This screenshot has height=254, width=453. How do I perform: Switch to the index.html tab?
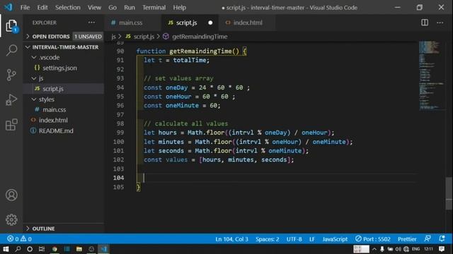click(x=248, y=23)
